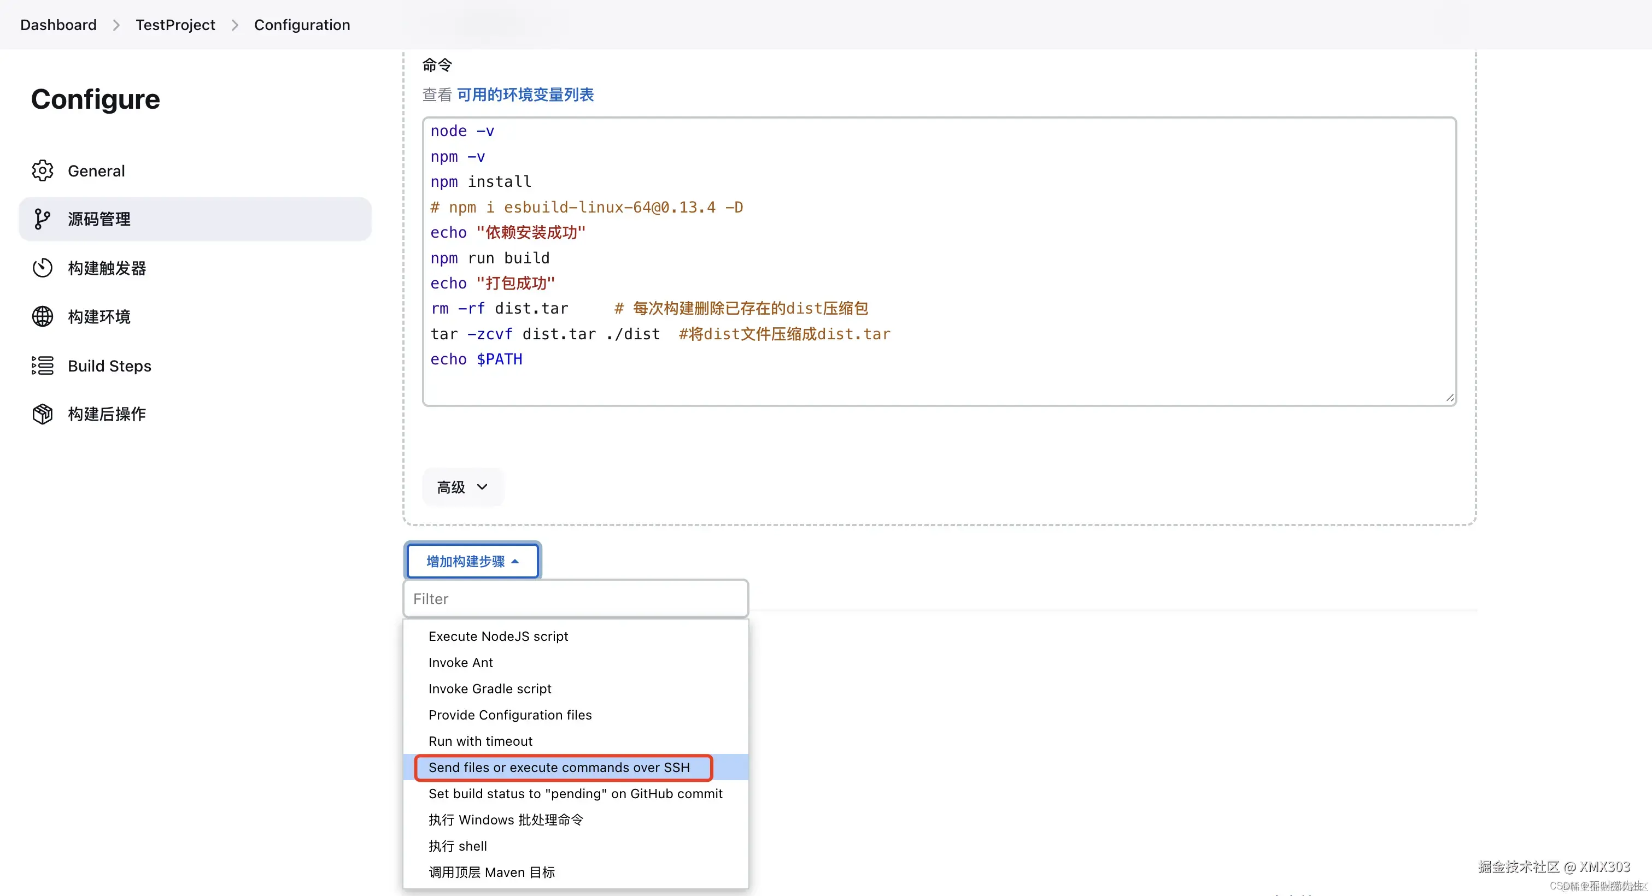Image resolution: width=1652 pixels, height=896 pixels.
Task: Click the 源码管理 branch icon
Action: (x=42, y=219)
